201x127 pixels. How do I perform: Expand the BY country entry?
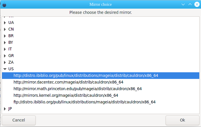tap(5, 43)
